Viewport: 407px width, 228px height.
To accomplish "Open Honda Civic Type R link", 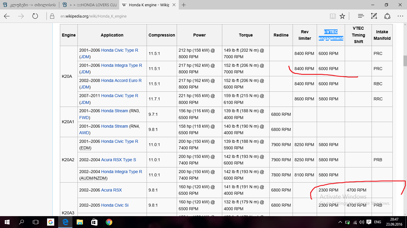I will 119,50.
